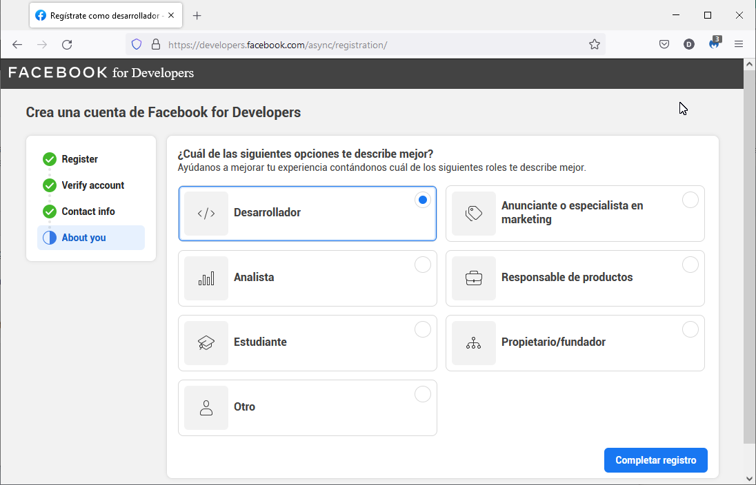Click the Estudiante graduation cap icon
756x485 pixels.
point(206,343)
